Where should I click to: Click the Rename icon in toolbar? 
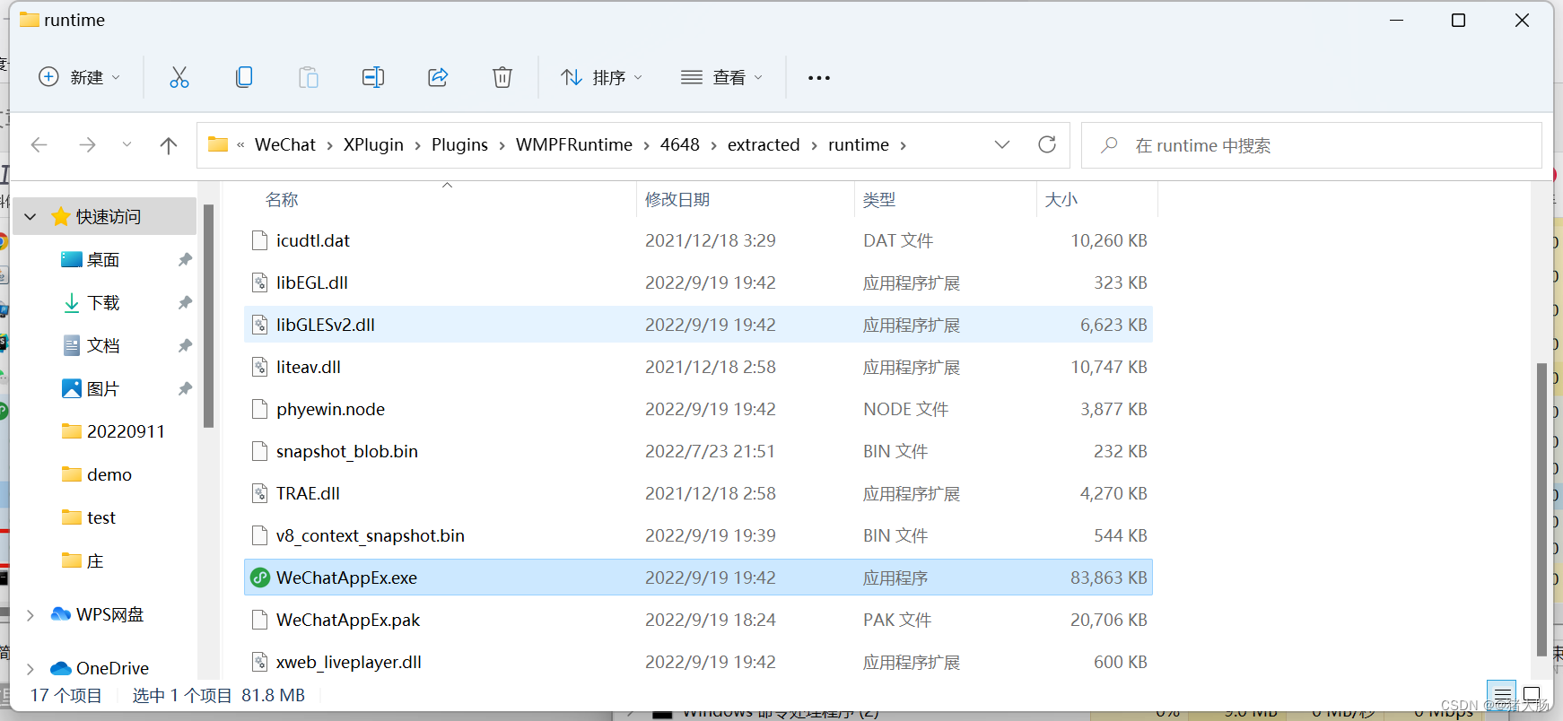(373, 77)
